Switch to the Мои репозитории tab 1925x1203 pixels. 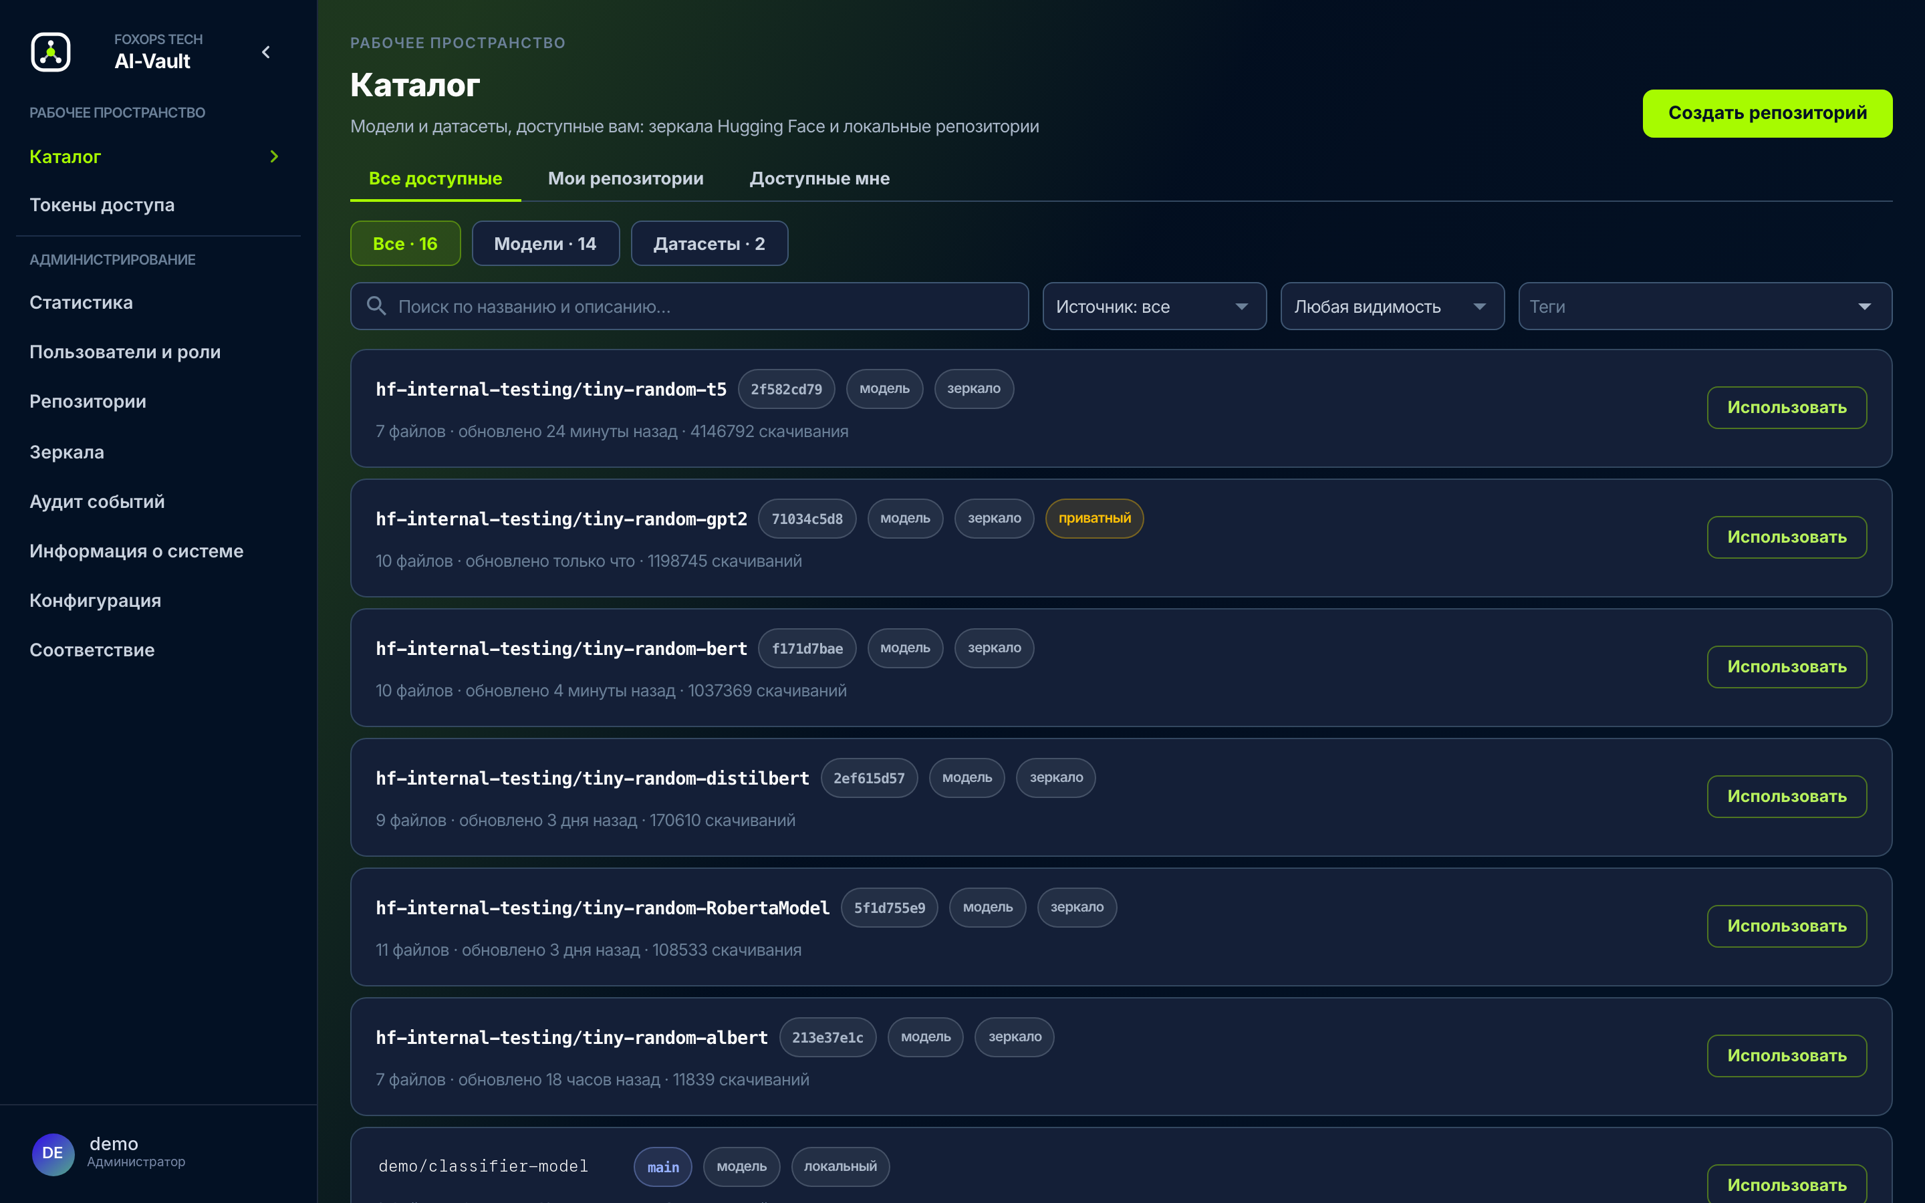(625, 178)
